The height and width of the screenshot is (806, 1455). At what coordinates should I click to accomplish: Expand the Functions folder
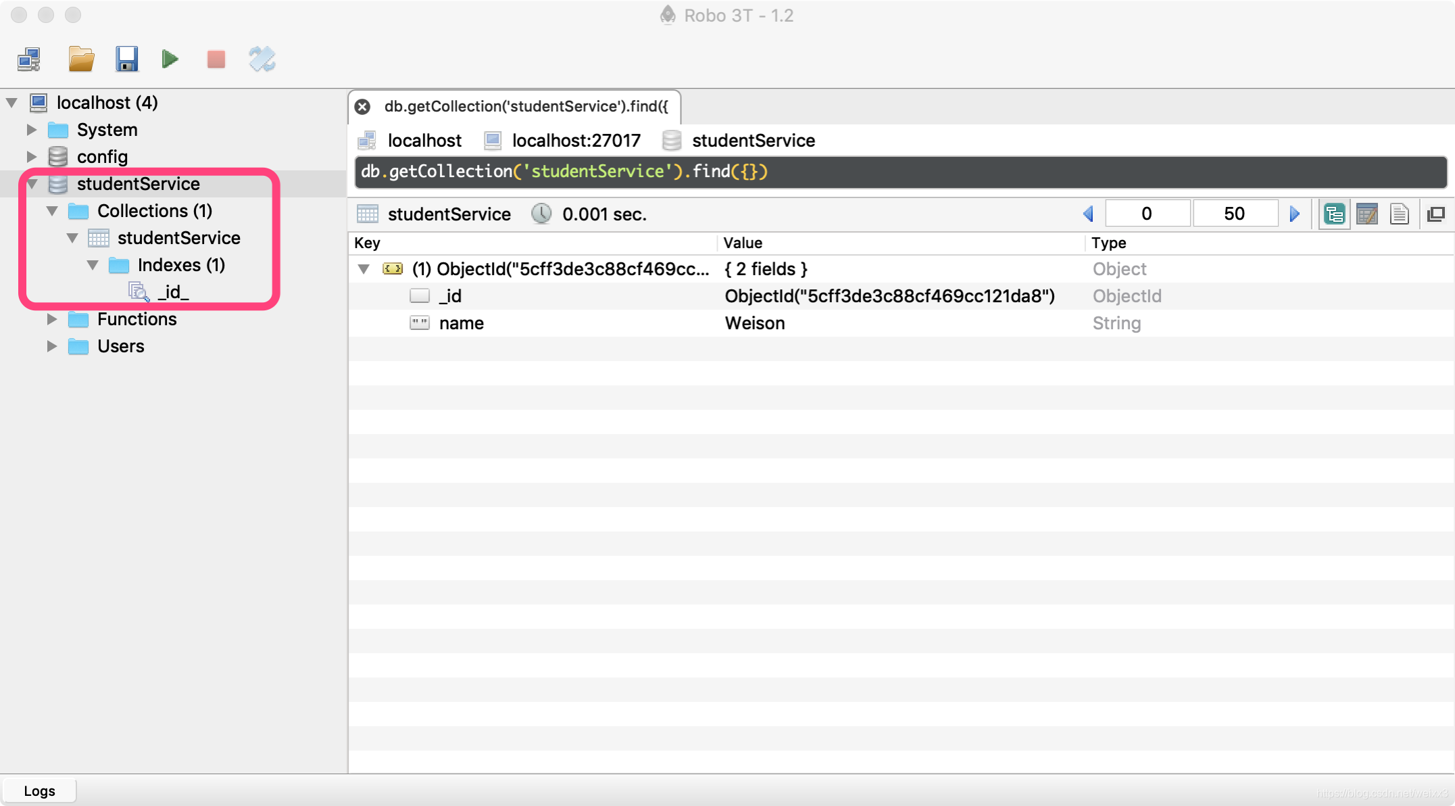(52, 319)
